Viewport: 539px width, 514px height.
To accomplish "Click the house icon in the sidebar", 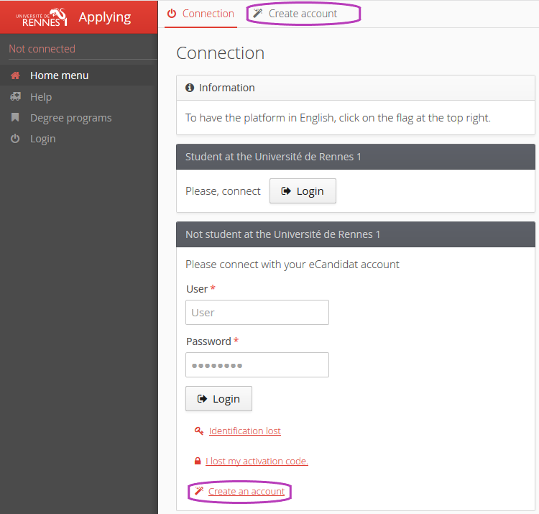I will pos(15,75).
